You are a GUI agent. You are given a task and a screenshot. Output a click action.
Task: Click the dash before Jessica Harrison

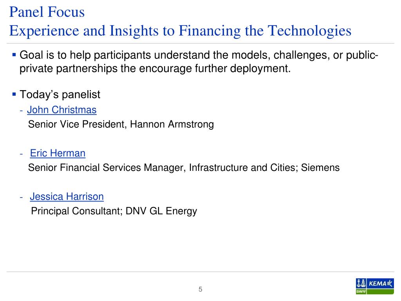click(x=22, y=198)
